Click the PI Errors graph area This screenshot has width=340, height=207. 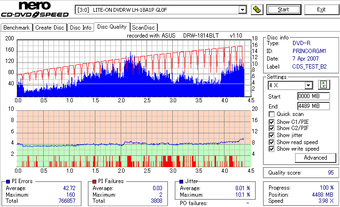(134, 68)
